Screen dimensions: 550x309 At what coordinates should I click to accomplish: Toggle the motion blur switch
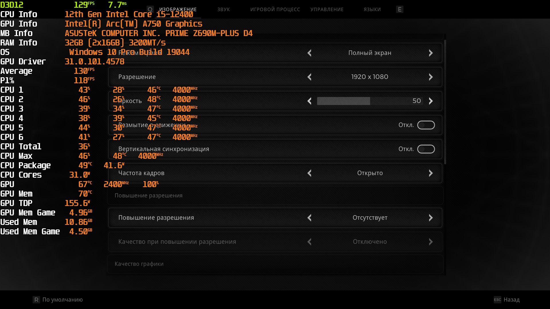click(426, 125)
